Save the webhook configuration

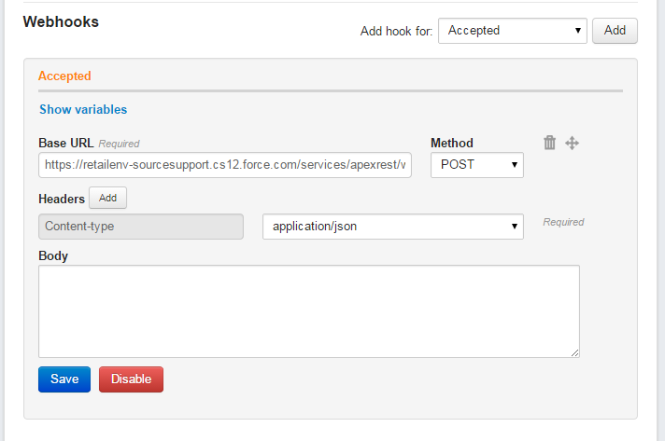tap(64, 379)
